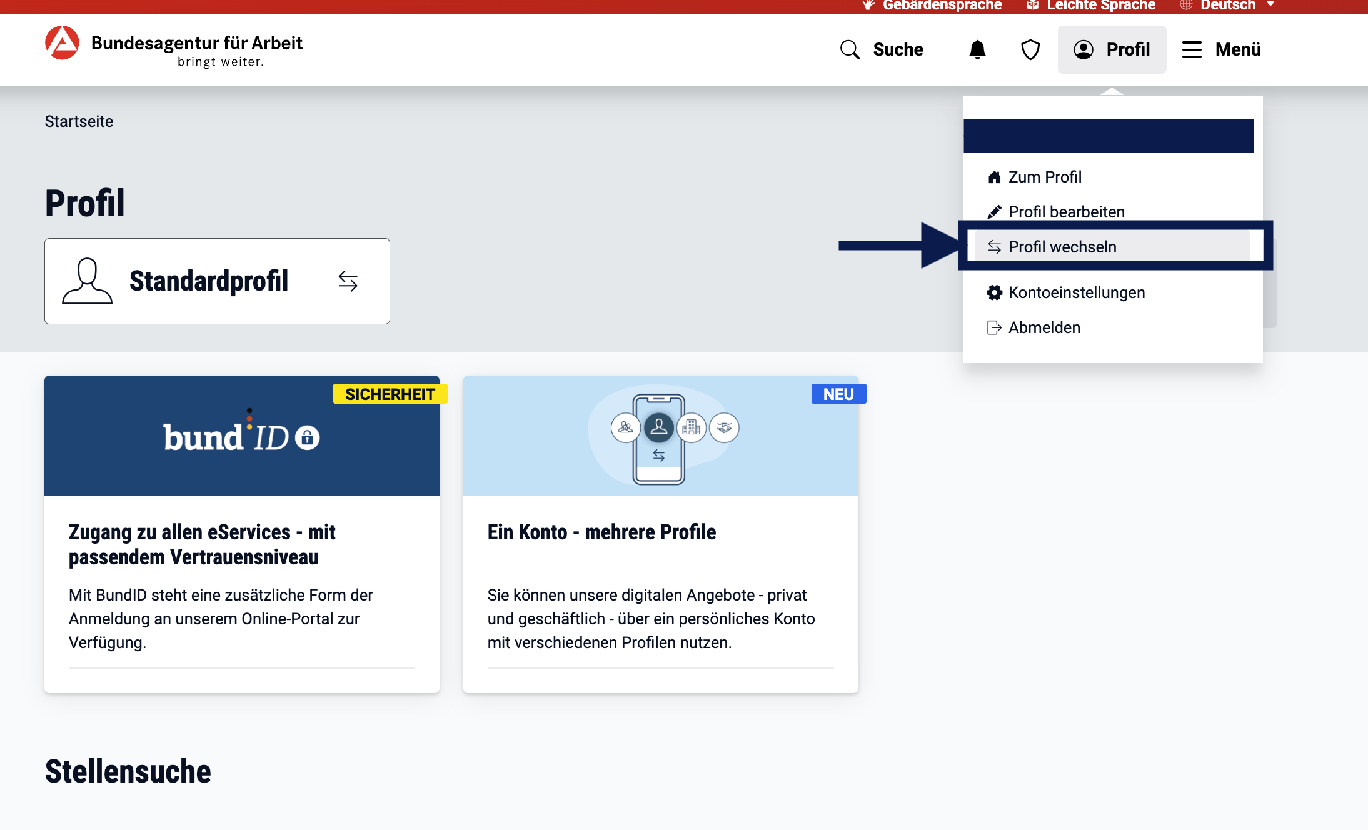Click the shield privacy icon
This screenshot has height=830, width=1368.
click(x=1030, y=49)
